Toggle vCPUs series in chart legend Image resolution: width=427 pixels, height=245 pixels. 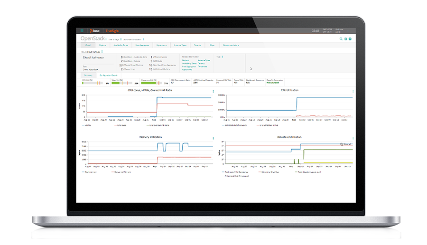pyautogui.click(x=87, y=125)
